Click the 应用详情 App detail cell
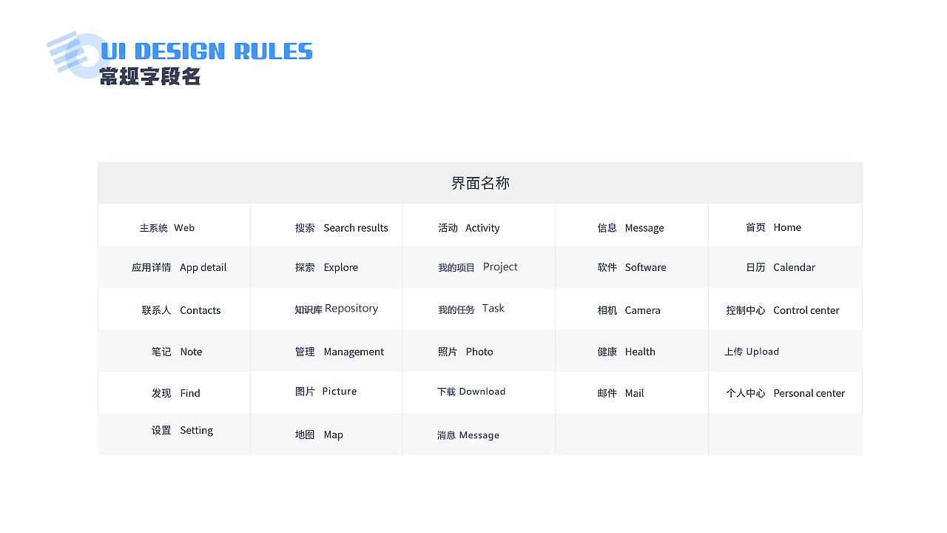947x533 pixels. pos(179,267)
